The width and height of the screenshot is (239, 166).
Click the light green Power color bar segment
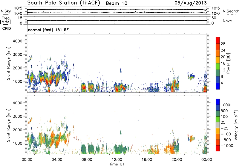coord(218,66)
